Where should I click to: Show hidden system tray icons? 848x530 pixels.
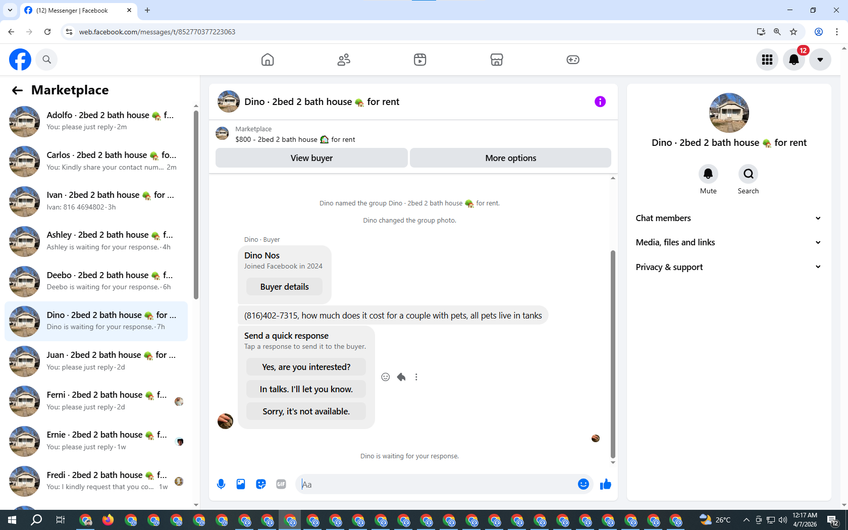tap(746, 520)
